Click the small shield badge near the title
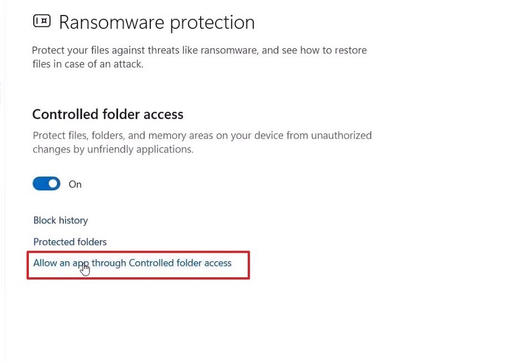Image resolution: width=511 pixels, height=362 pixels. (41, 22)
